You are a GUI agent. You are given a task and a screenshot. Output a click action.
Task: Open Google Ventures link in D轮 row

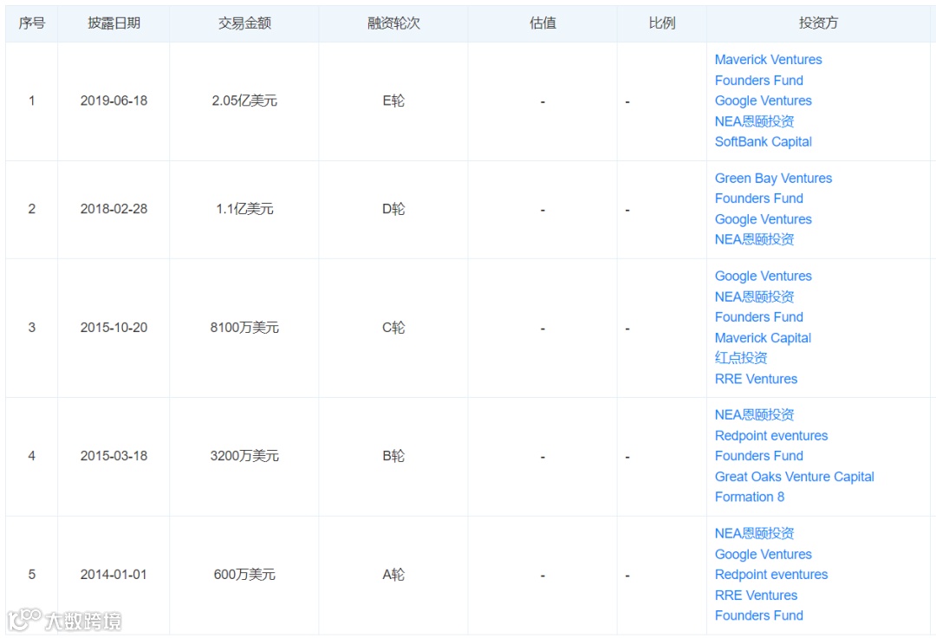[763, 219]
